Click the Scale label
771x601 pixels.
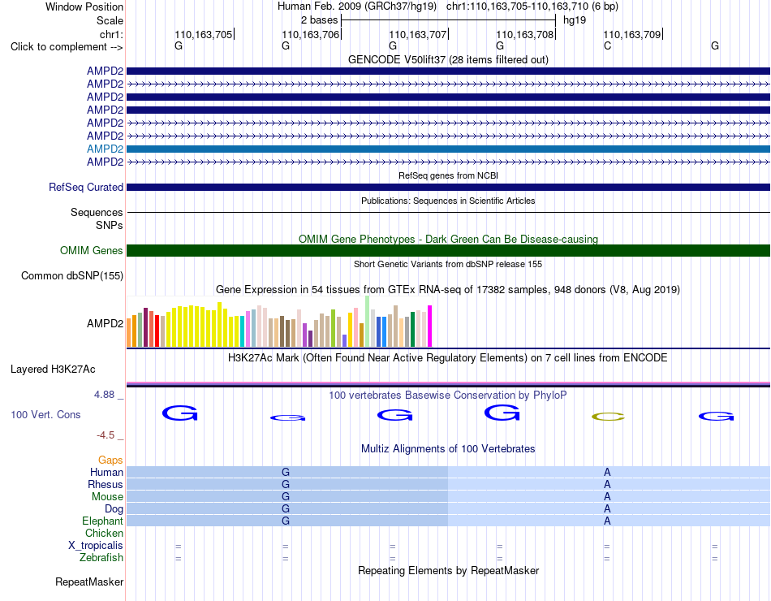tap(110, 20)
